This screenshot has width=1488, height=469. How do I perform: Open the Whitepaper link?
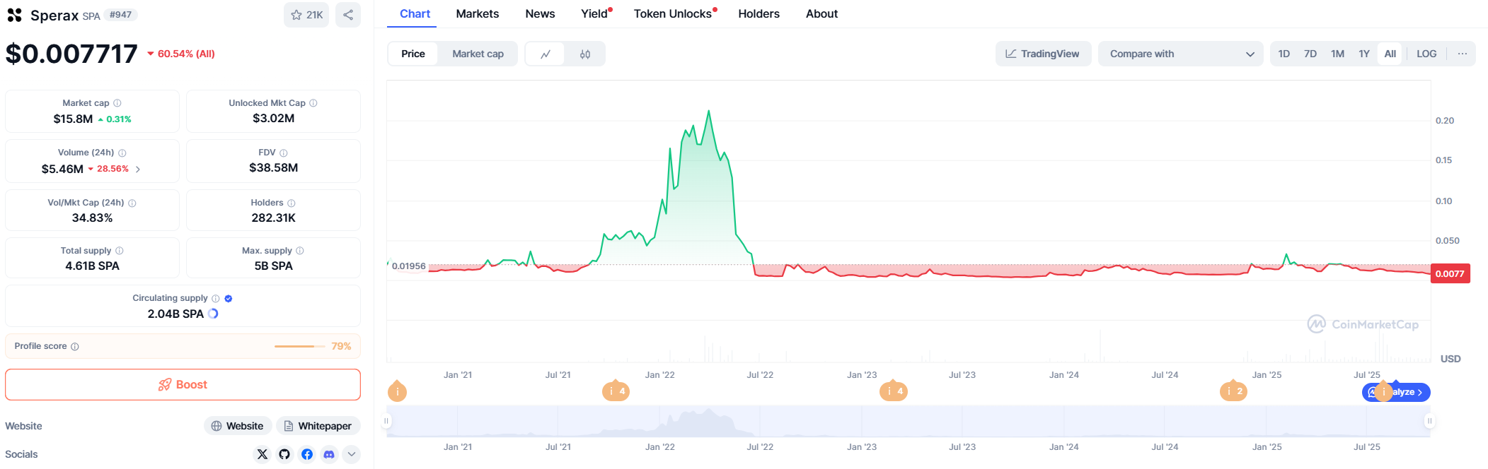pyautogui.click(x=318, y=426)
